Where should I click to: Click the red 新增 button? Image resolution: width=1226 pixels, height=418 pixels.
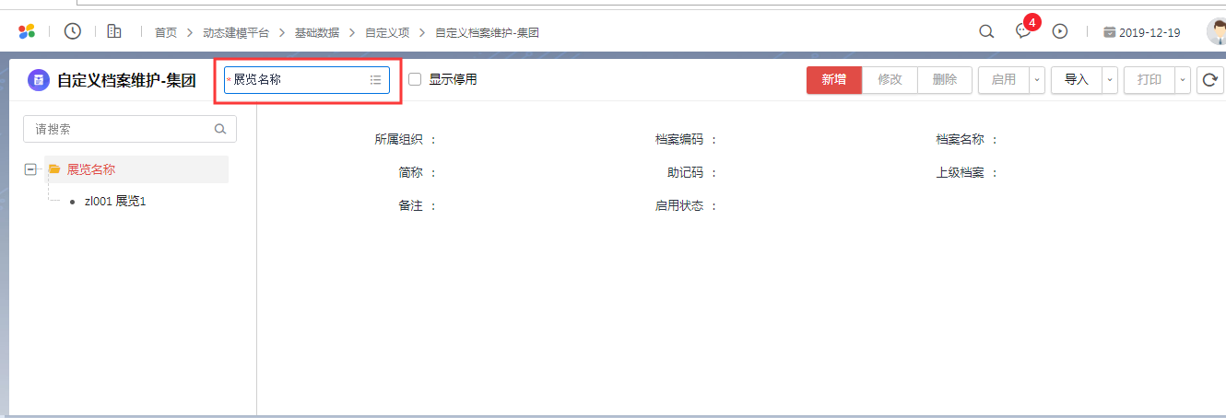coord(834,80)
